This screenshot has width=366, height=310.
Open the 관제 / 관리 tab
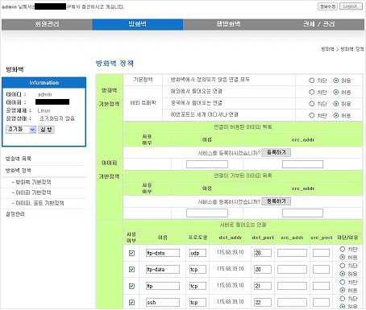318,24
